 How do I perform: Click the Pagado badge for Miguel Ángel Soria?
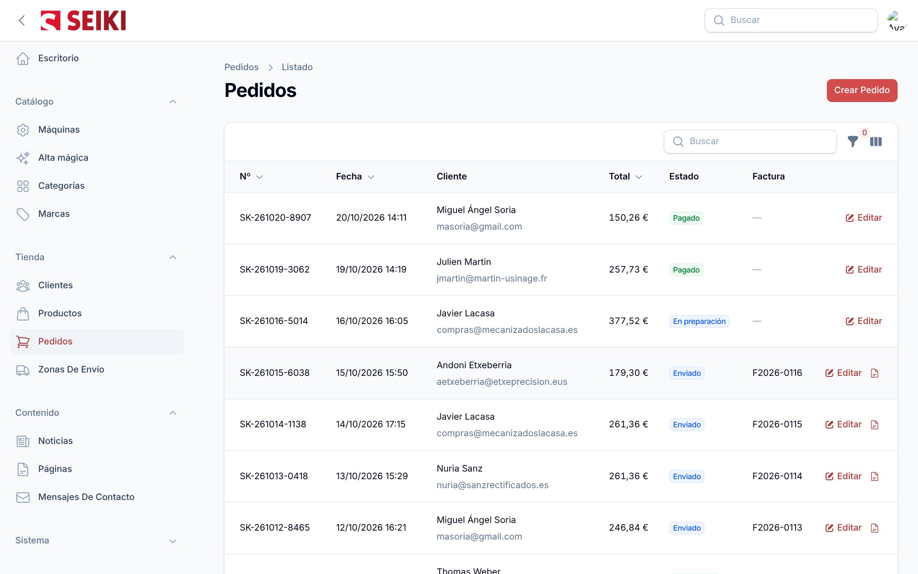point(686,218)
